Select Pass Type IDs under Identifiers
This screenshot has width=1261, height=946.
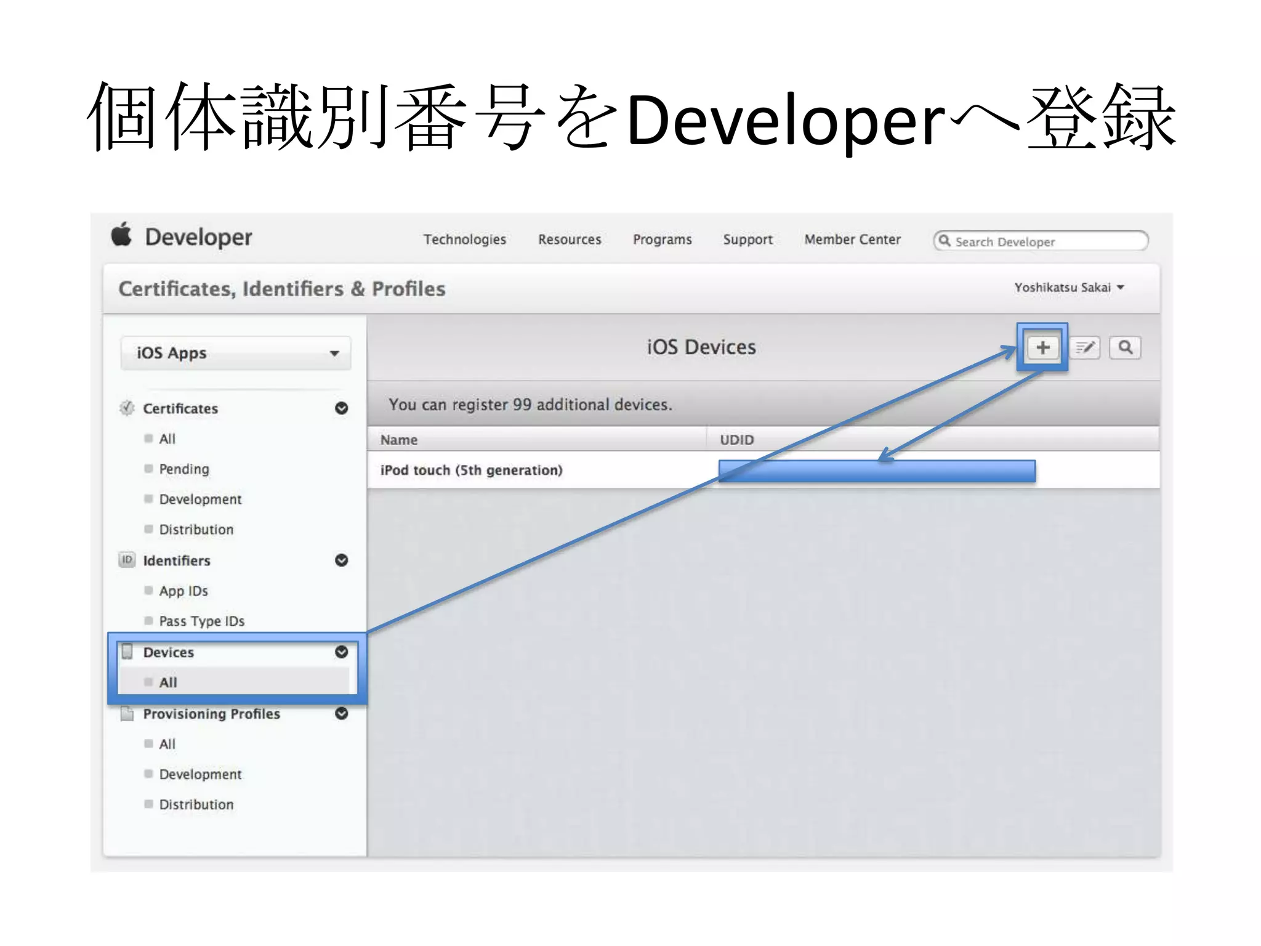pyautogui.click(x=202, y=621)
